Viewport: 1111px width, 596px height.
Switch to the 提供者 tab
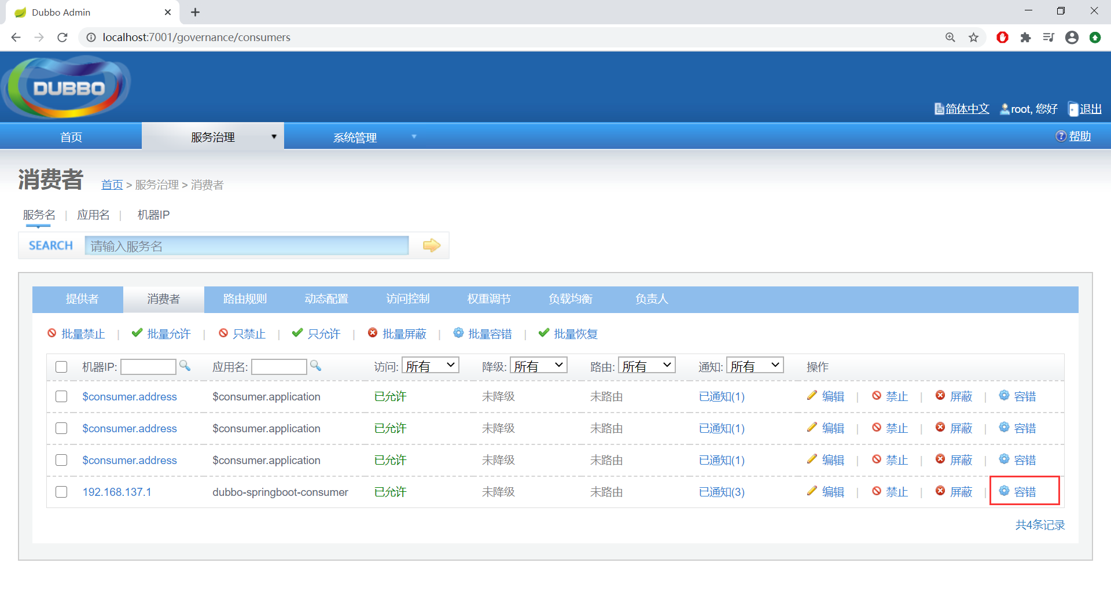(x=82, y=299)
